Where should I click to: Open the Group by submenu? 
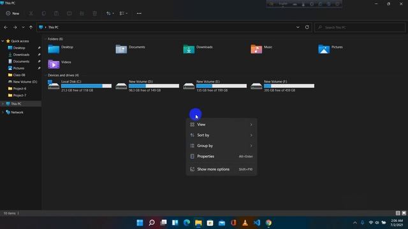pos(221,146)
